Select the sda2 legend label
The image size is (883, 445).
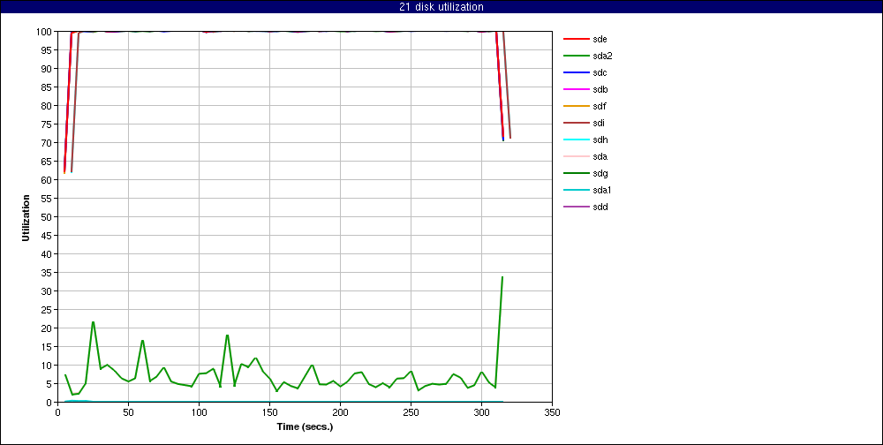point(601,57)
